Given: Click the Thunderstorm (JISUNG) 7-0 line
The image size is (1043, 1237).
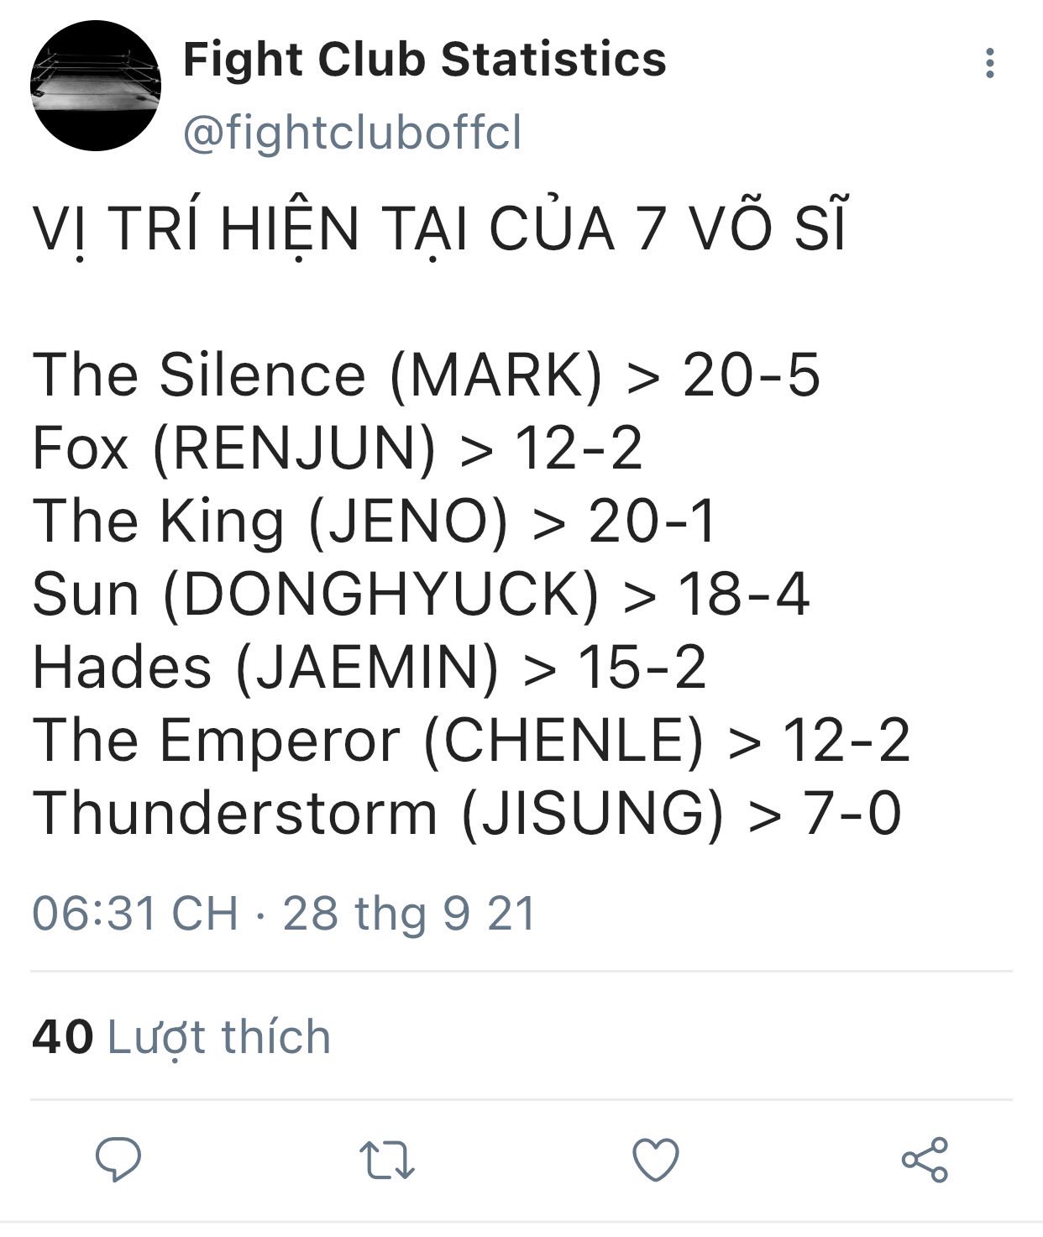Looking at the screenshot, I should click(467, 814).
